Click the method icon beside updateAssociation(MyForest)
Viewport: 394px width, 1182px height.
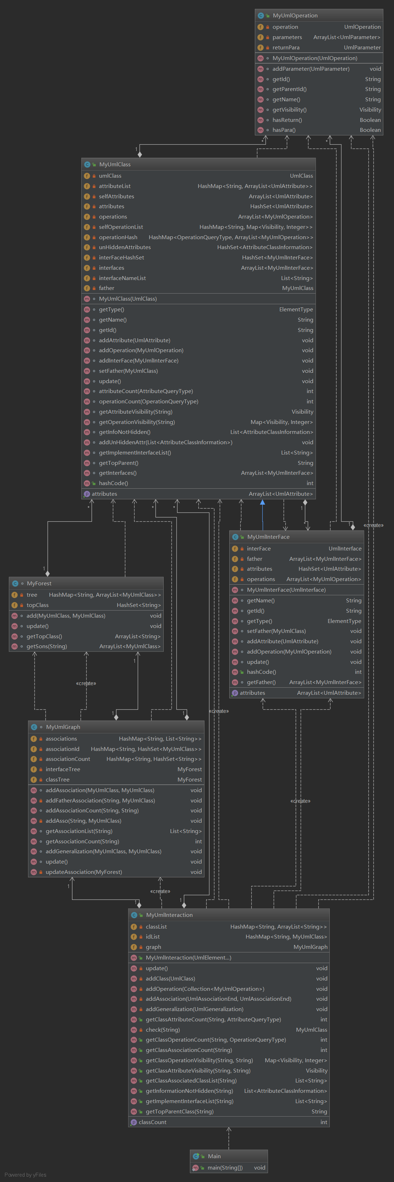point(34,872)
